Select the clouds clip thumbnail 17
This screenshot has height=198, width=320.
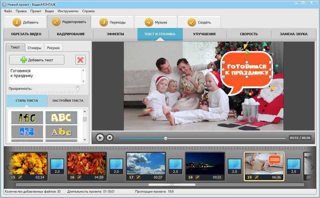146,164
